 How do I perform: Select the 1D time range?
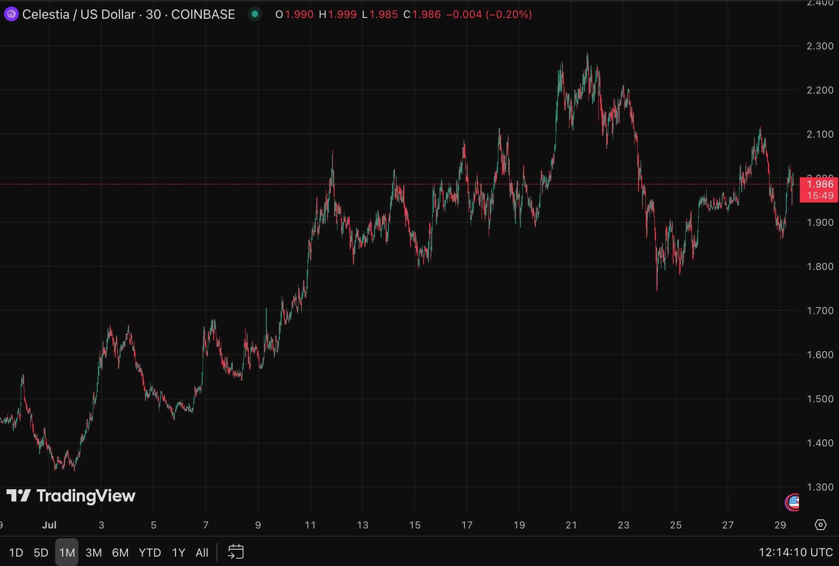tap(16, 553)
